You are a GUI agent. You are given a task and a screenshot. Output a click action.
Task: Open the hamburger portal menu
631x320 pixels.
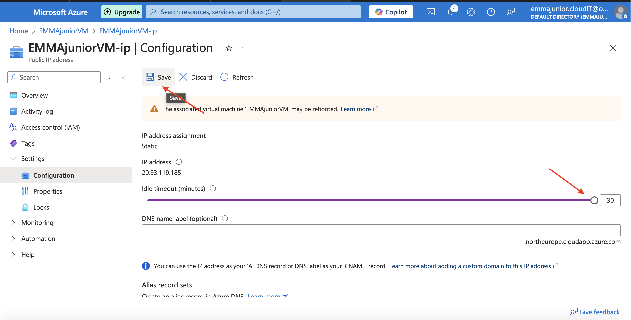(x=11, y=12)
